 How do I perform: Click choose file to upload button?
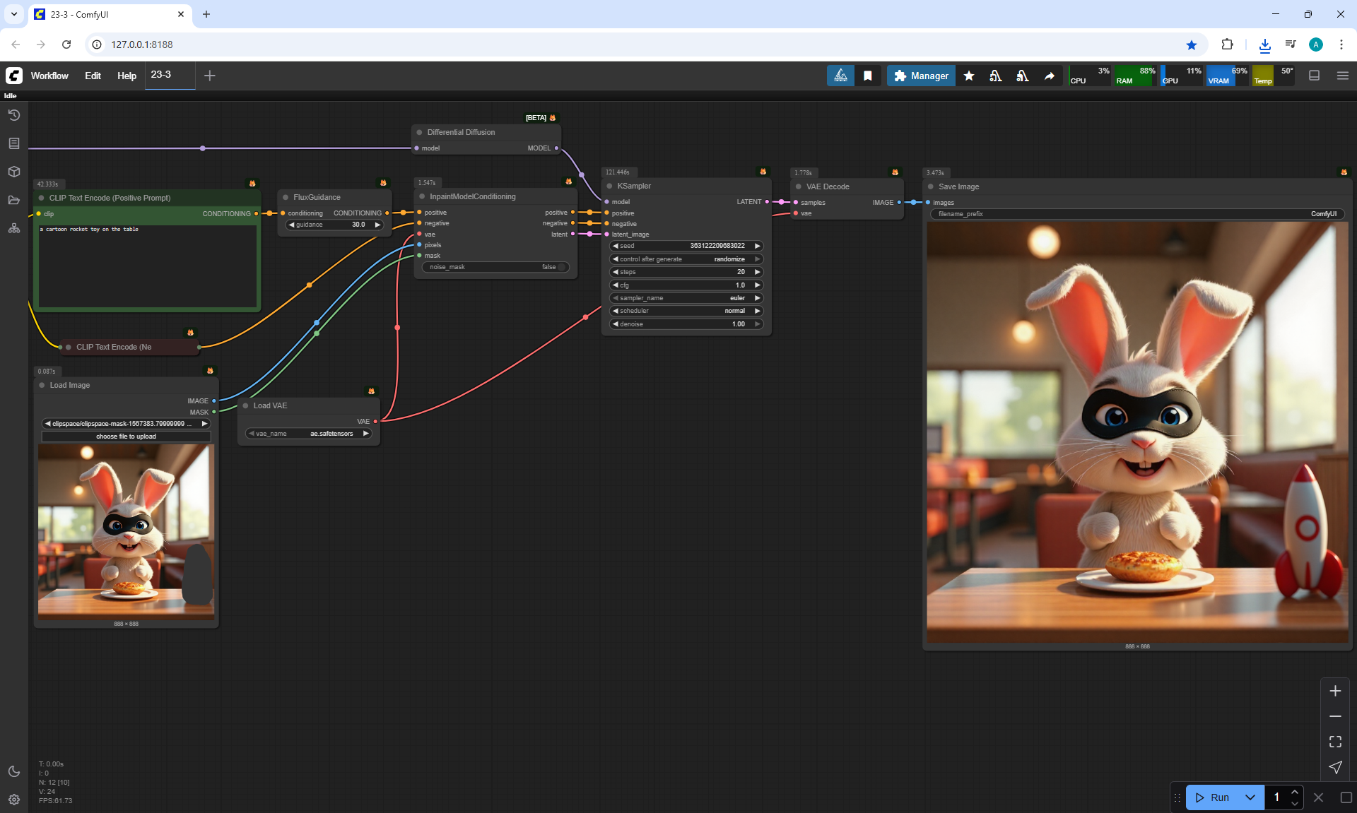pyautogui.click(x=126, y=437)
